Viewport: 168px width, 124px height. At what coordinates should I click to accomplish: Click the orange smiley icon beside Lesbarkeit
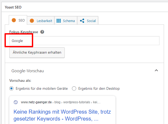32,21
